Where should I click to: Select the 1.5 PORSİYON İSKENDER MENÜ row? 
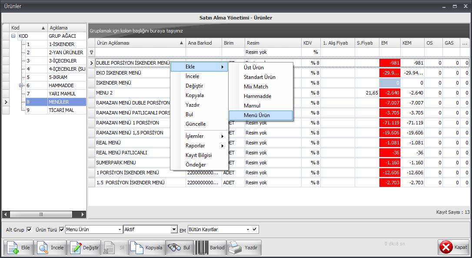[x=279, y=183]
